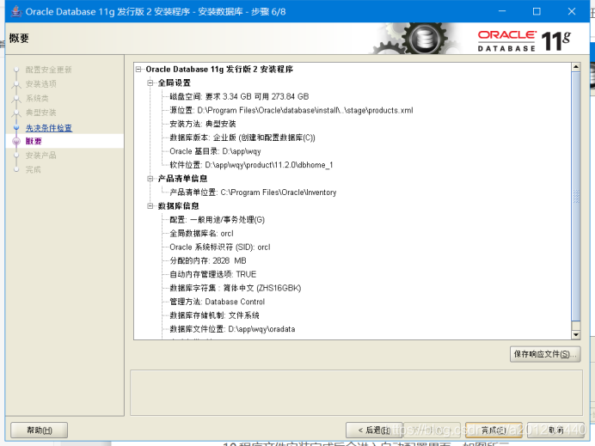This screenshot has height=446, width=595.
Task: Select the 全局数据库名: orcl row
Action: point(201,233)
